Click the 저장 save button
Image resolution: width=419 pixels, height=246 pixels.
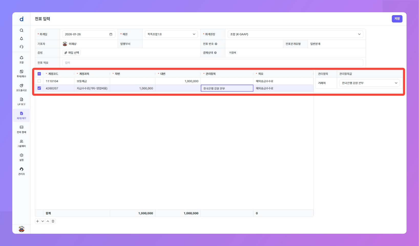(x=397, y=19)
